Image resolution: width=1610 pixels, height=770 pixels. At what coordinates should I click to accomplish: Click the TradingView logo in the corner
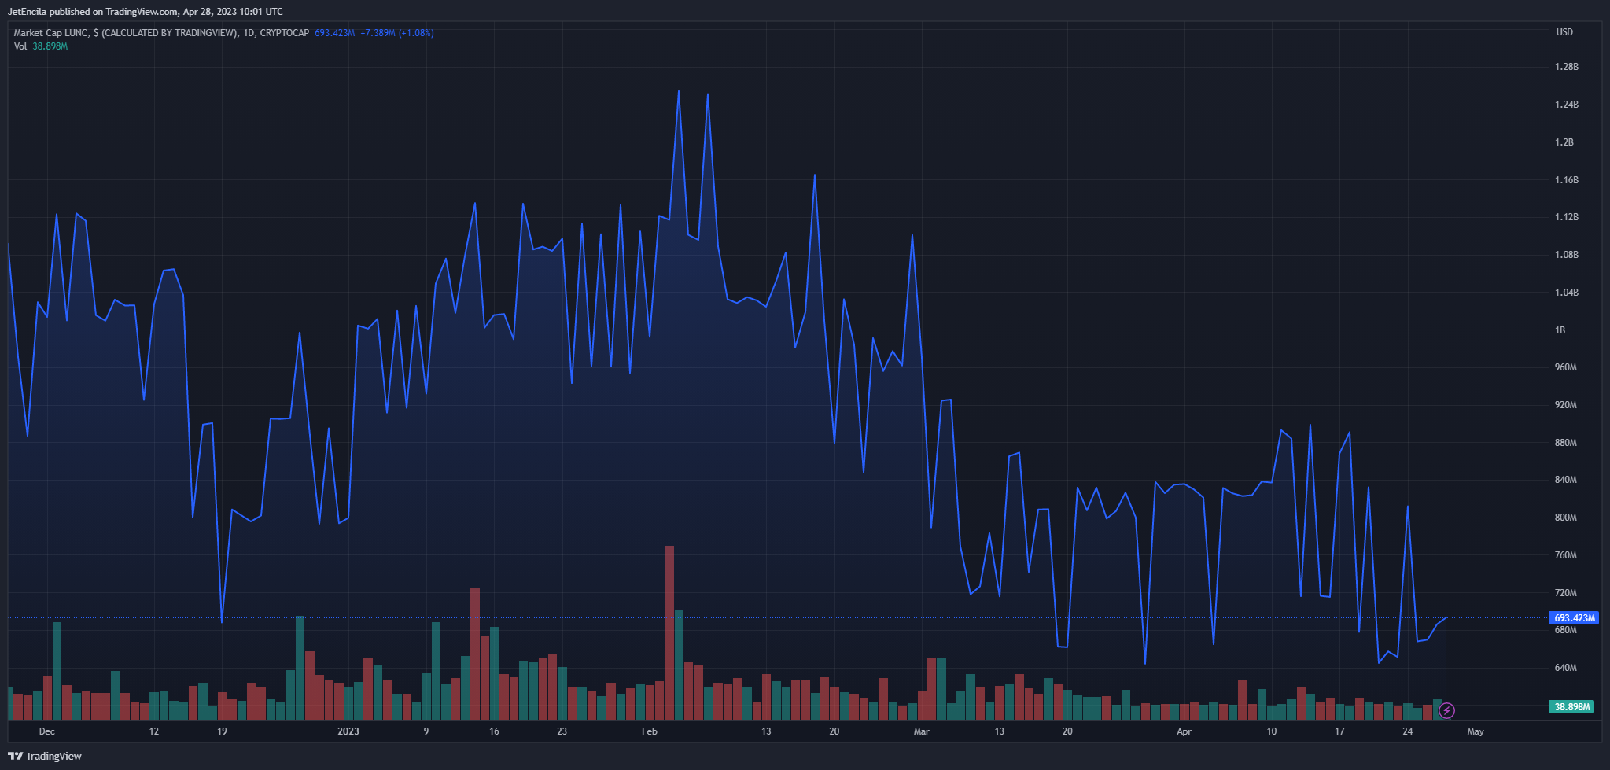[x=45, y=756]
